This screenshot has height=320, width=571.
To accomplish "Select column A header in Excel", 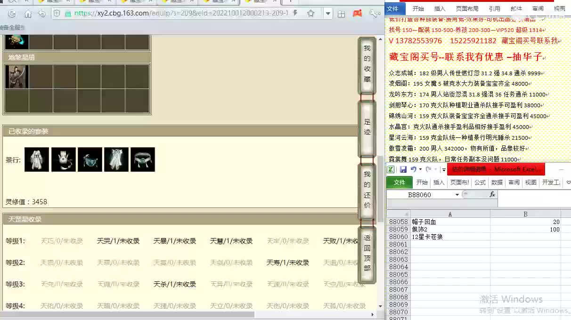I will [x=450, y=214].
